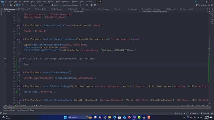214x120 pixels.
Task: Click the Crunch repository status item
Action: pyautogui.click(x=205, y=113)
